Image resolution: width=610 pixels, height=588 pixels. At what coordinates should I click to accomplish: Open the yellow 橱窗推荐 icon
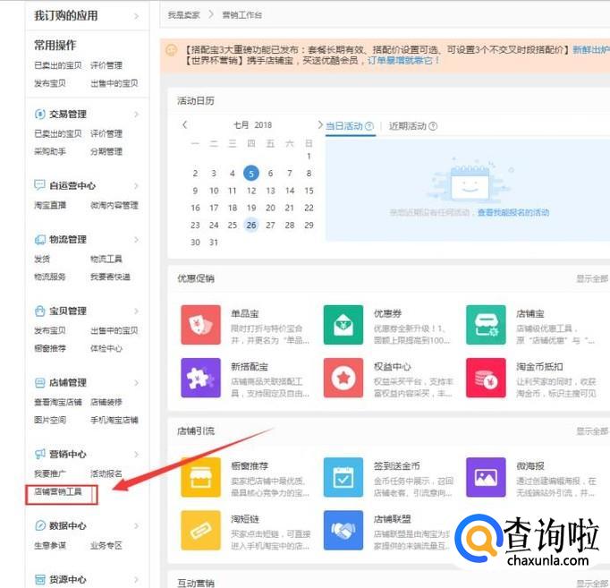pos(200,476)
